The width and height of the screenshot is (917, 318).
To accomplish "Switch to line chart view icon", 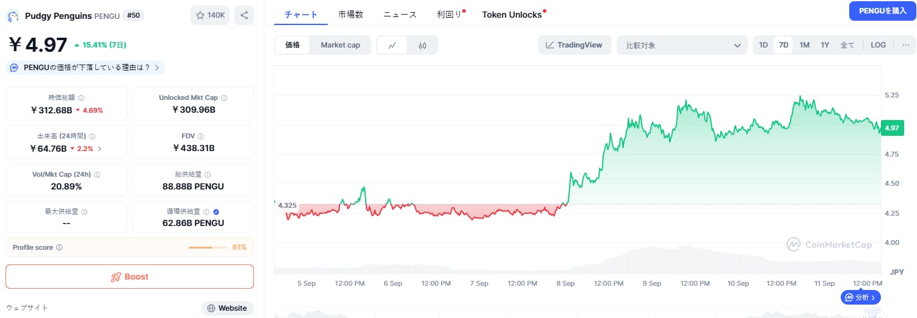I will click(392, 45).
